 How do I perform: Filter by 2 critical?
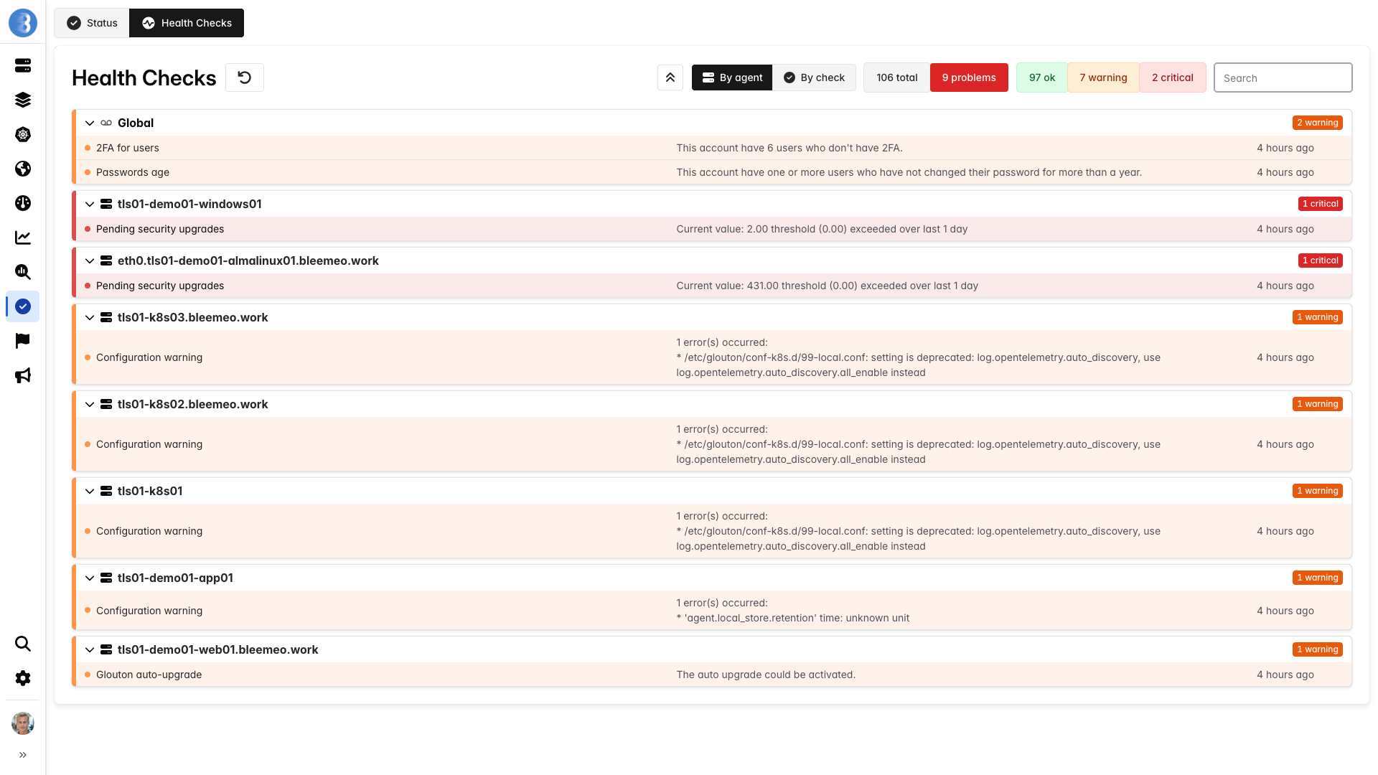[1172, 77]
